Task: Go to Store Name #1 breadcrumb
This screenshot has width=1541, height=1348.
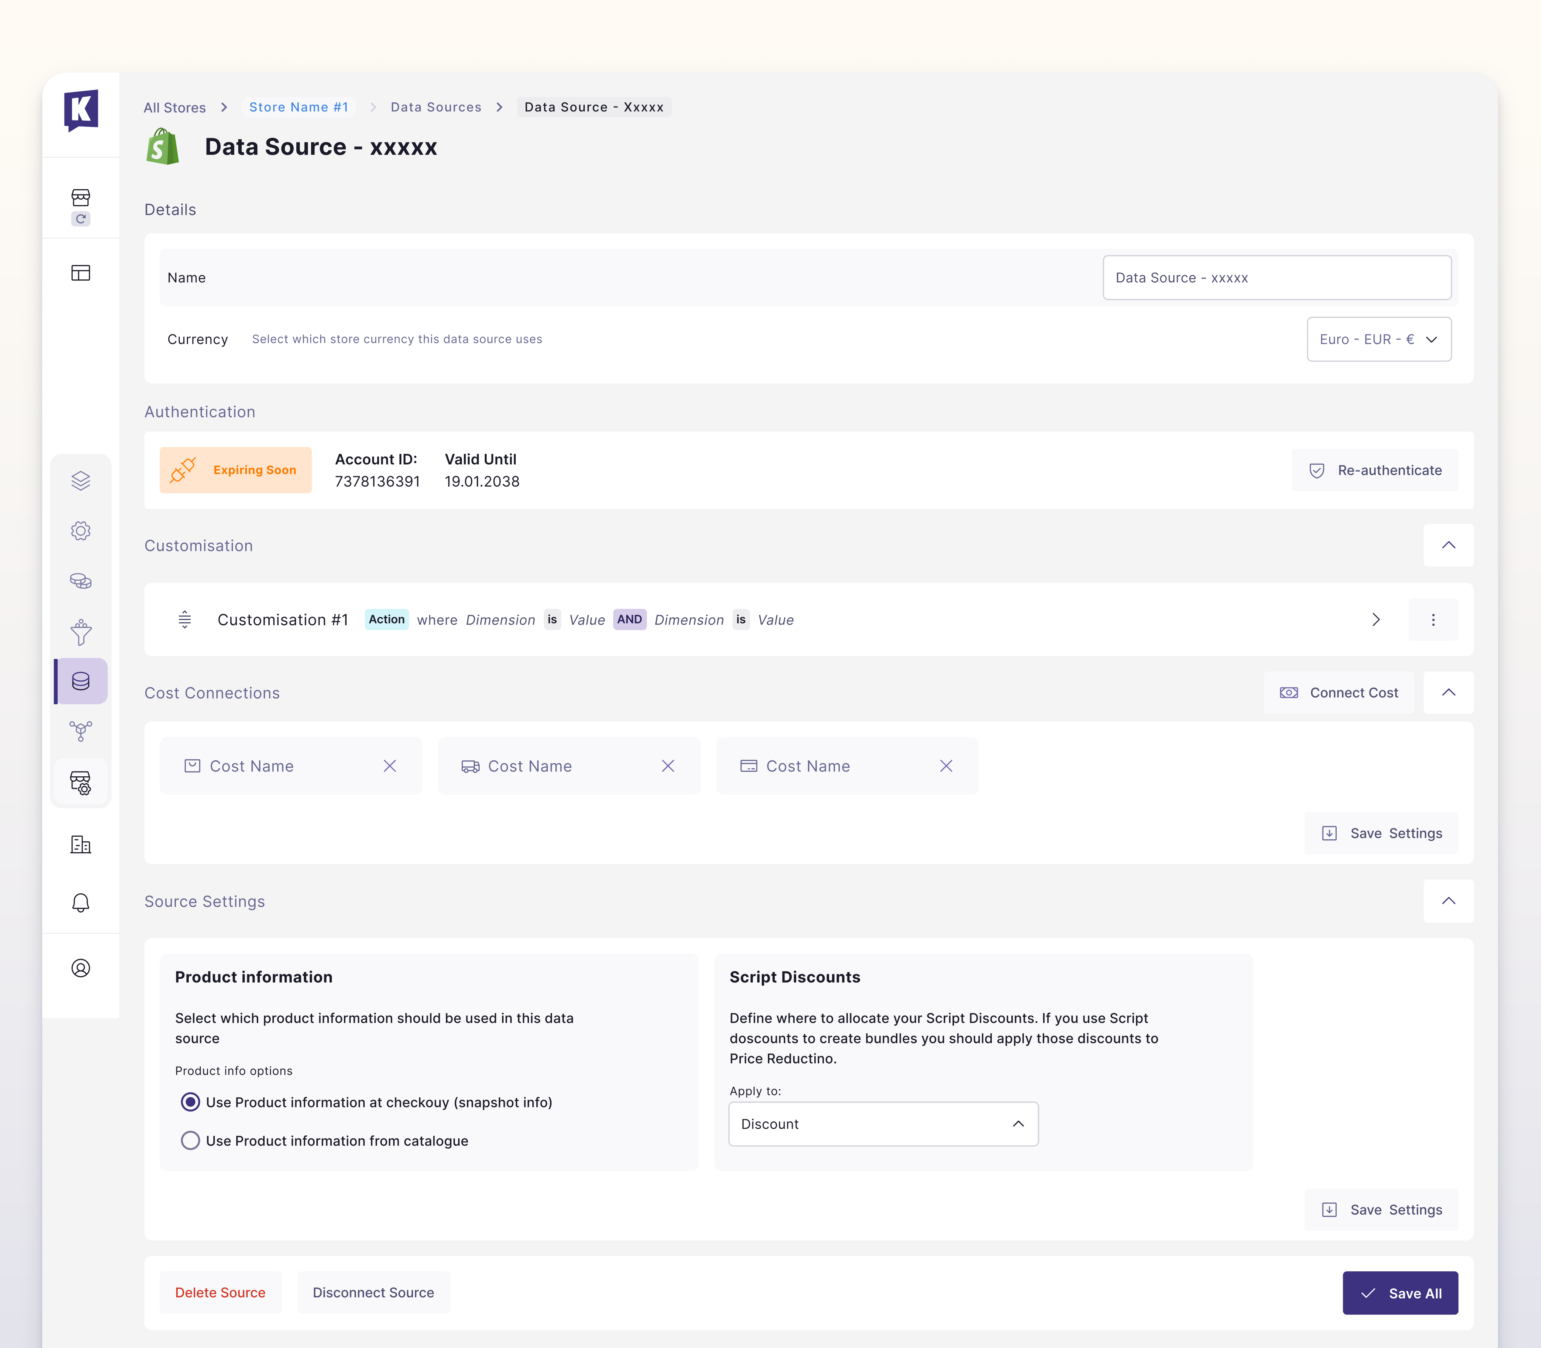Action: point(299,107)
